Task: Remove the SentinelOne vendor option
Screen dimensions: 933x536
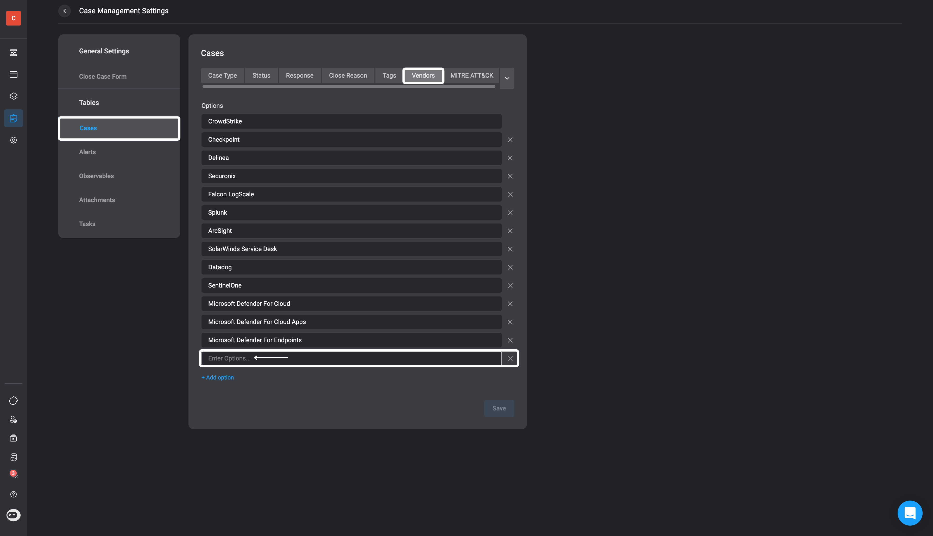Action: [x=510, y=285]
